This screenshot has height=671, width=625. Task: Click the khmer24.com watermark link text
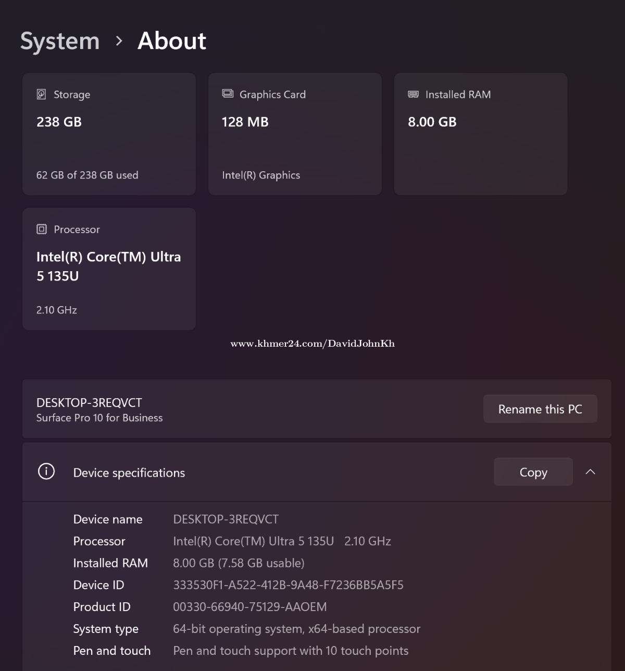pos(312,344)
